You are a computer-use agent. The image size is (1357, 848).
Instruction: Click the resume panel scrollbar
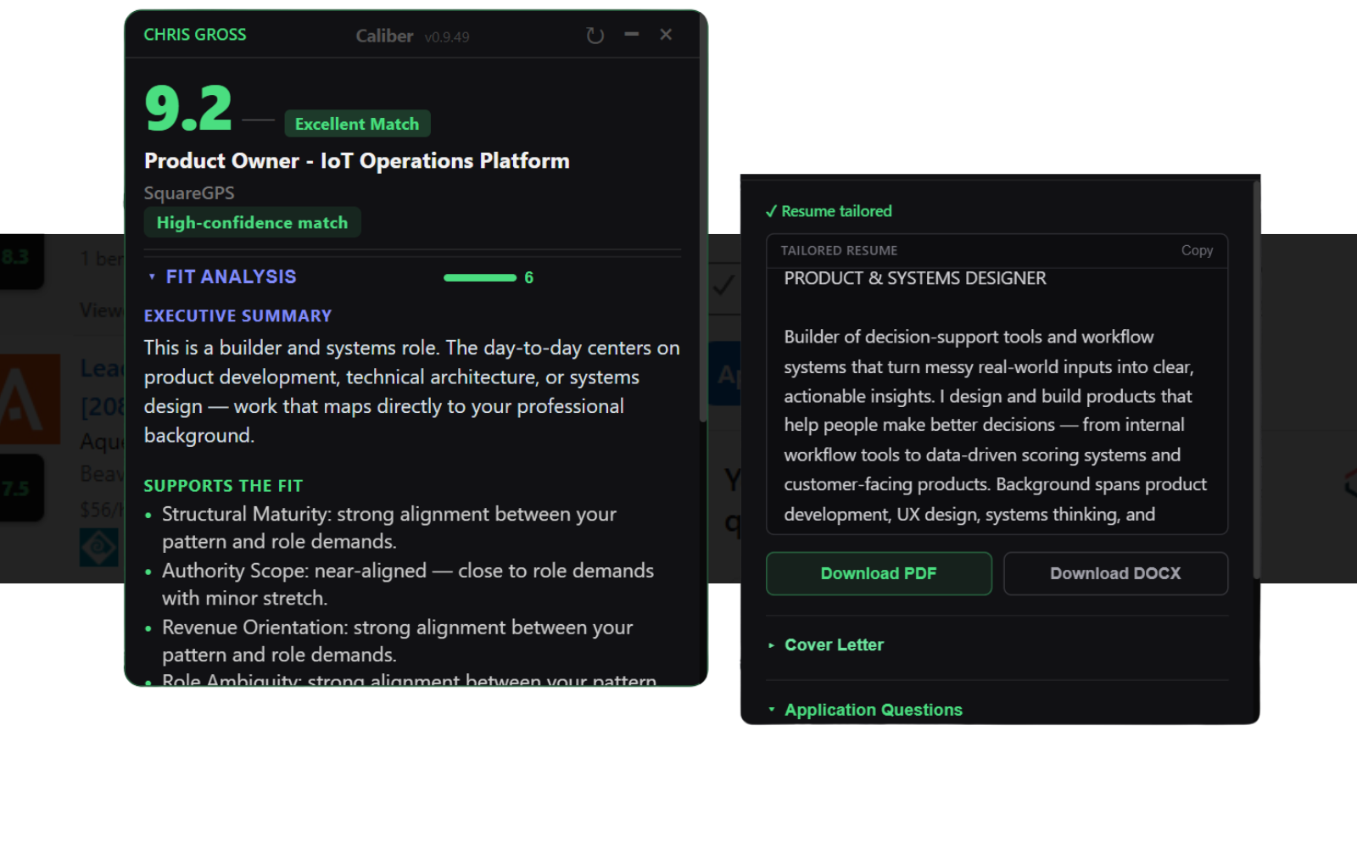[x=1256, y=382]
